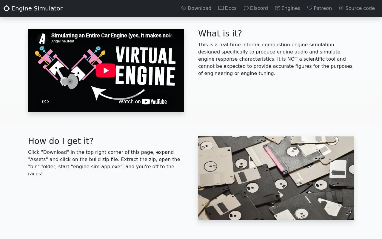
Task: Click the 'How do I get it?' heading
Action: pos(61,141)
